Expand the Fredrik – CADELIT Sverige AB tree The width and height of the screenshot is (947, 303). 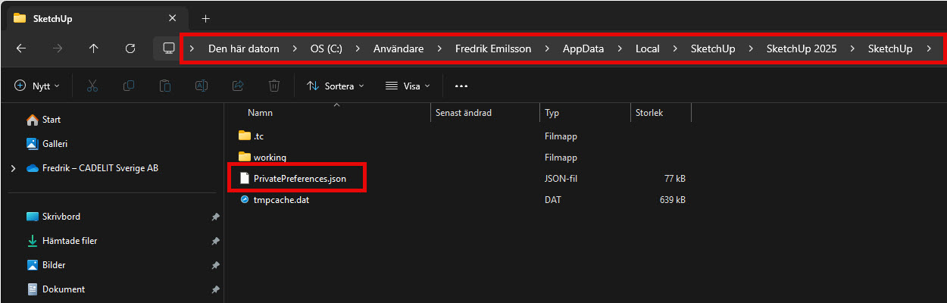pyautogui.click(x=14, y=168)
